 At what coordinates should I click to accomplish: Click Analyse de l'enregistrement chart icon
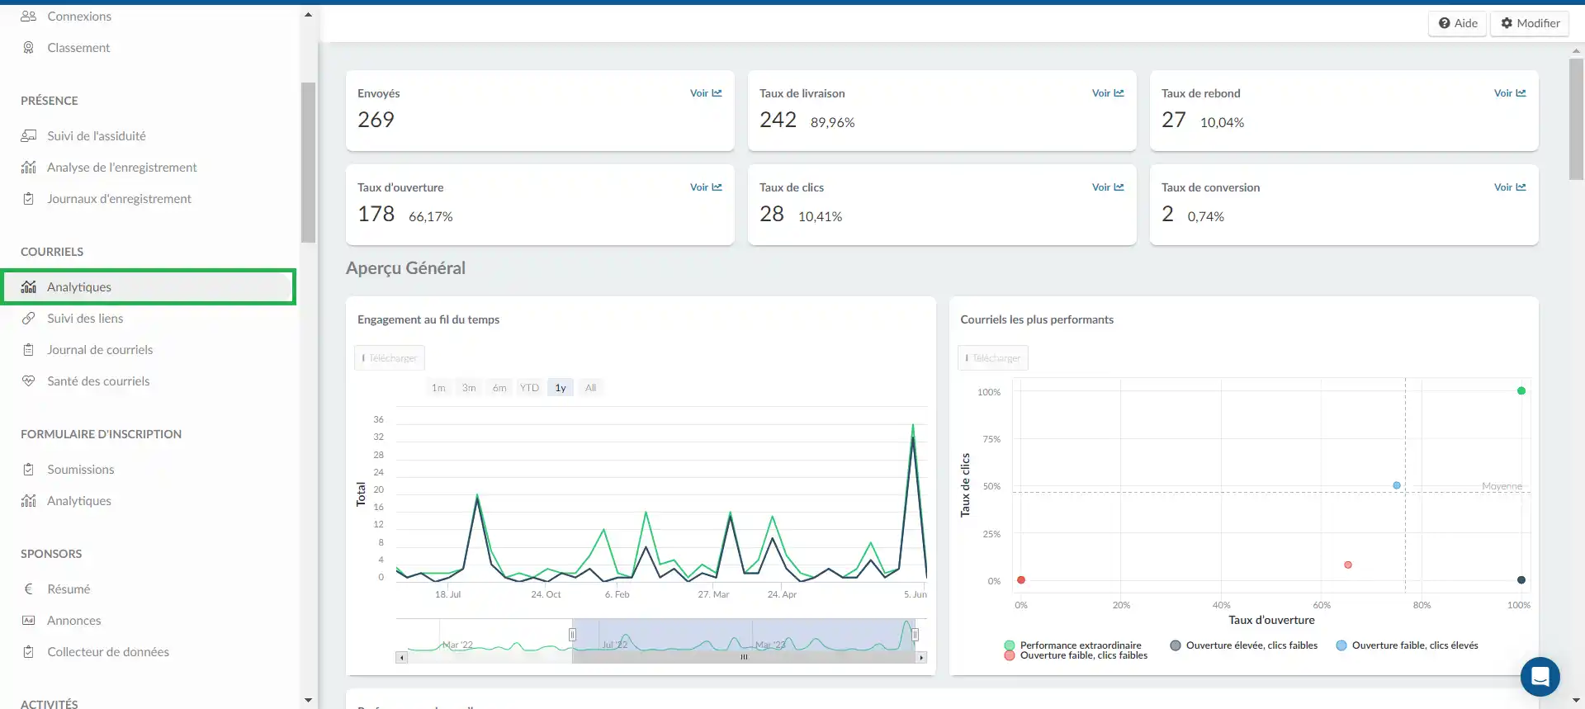pos(28,168)
